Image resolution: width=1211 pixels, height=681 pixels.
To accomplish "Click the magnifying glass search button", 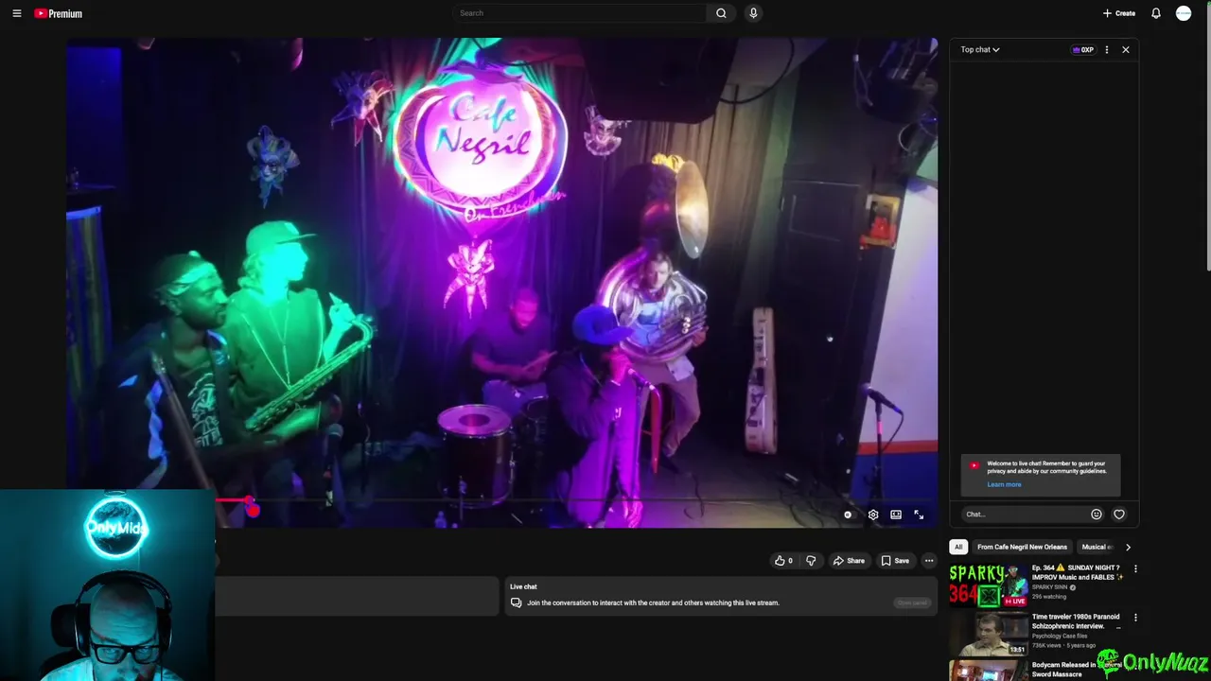I will 721,13.
